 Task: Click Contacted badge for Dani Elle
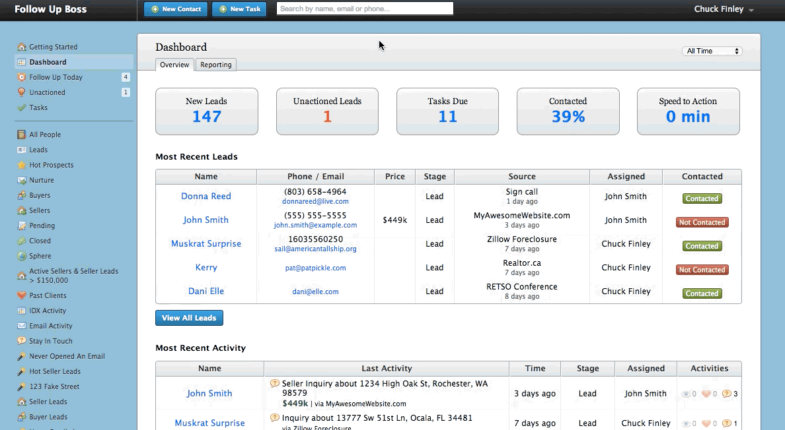coord(702,293)
